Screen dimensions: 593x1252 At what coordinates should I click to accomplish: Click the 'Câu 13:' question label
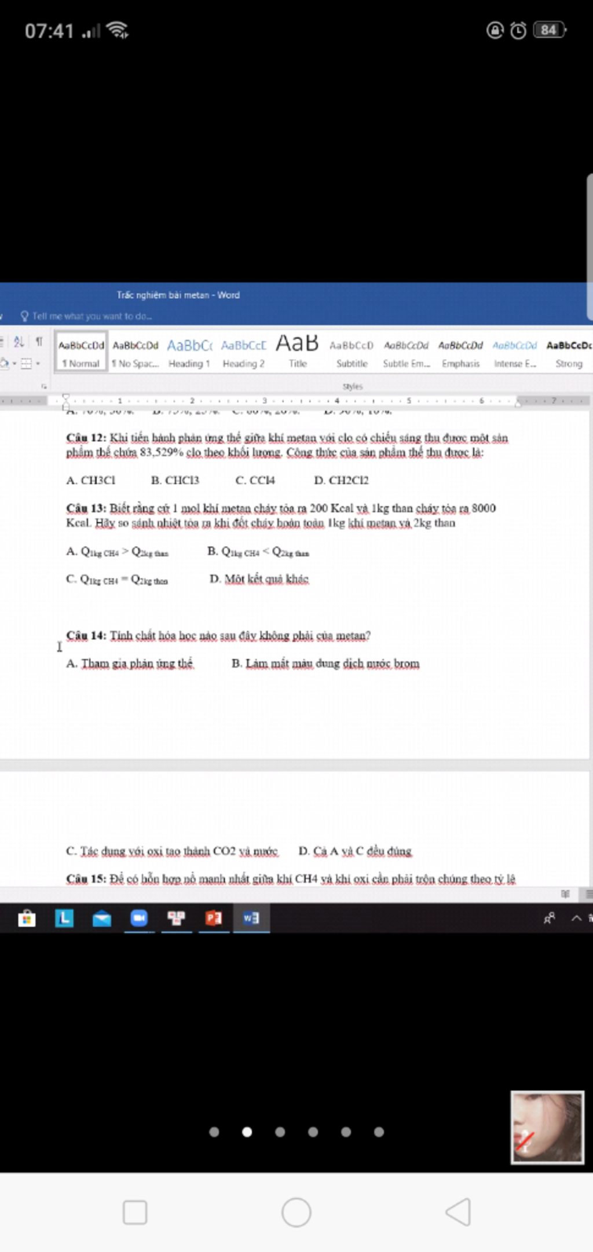pyautogui.click(x=86, y=508)
